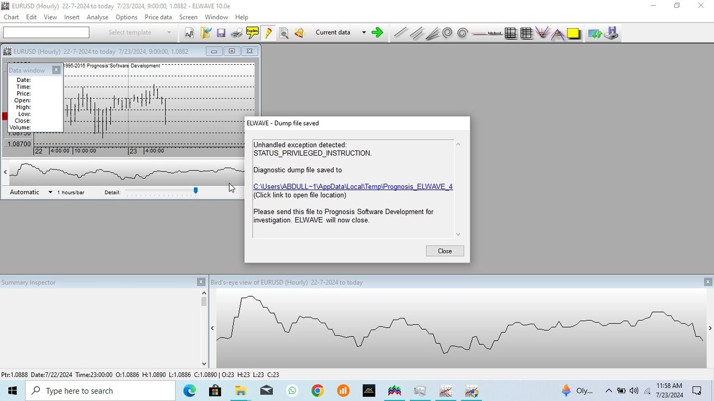This screenshot has width=714, height=401.
Task: Open the Chart menu
Action: [x=11, y=17]
